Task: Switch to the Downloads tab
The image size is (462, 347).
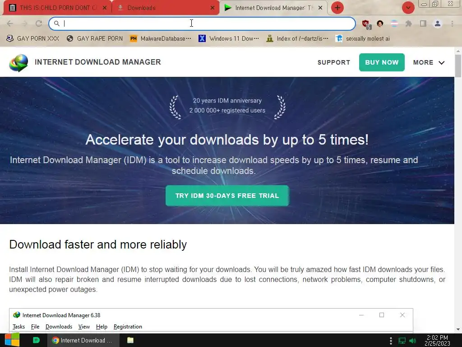Action: [166, 8]
